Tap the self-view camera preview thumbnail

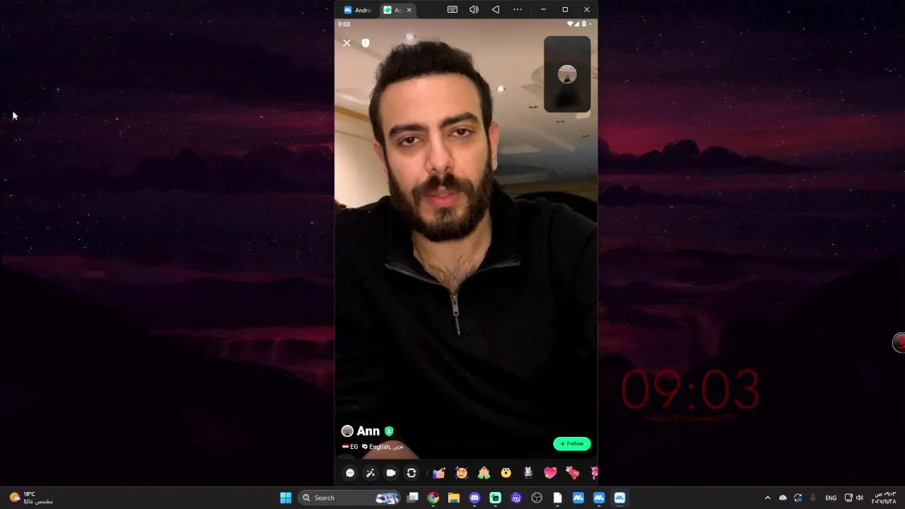pyautogui.click(x=567, y=74)
